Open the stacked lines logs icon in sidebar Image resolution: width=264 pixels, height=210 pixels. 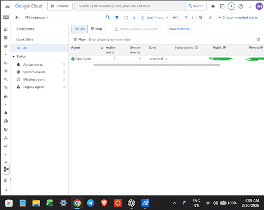pyautogui.click(x=6, y=71)
